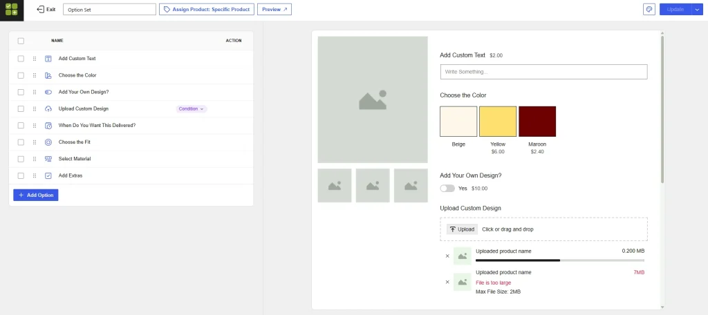The width and height of the screenshot is (708, 315).
Task: Click the main product image placeholder
Action: [x=373, y=99]
